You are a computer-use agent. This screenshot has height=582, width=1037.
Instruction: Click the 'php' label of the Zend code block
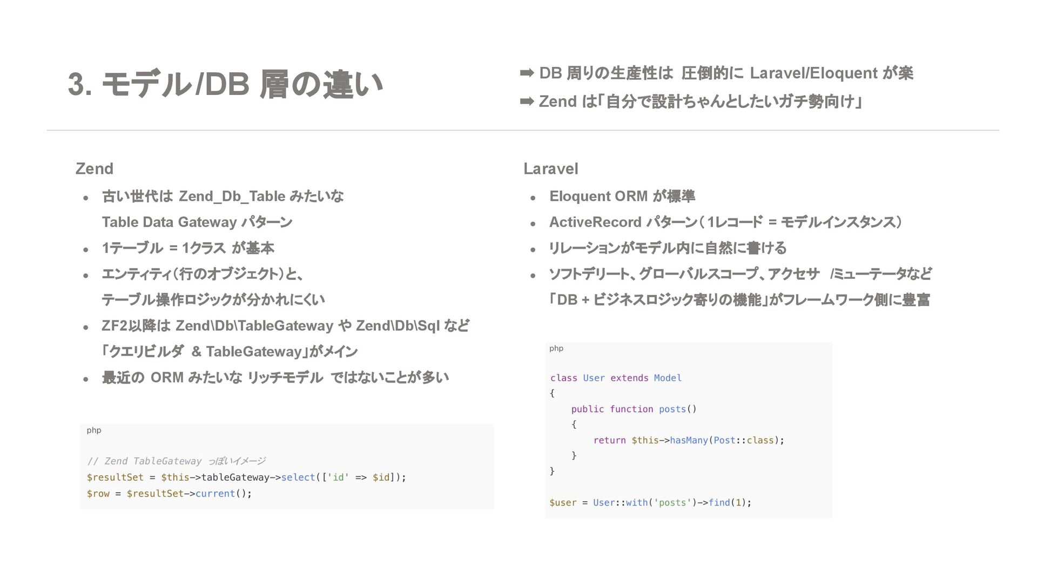click(94, 430)
